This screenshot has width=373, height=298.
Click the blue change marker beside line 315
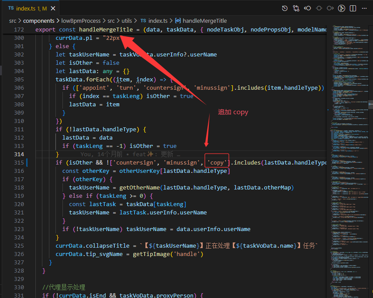tap(27, 163)
